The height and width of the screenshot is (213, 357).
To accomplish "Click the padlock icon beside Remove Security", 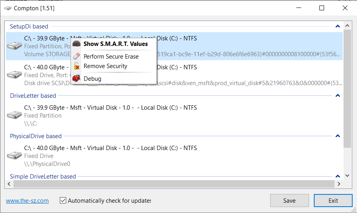I will pos(76,66).
